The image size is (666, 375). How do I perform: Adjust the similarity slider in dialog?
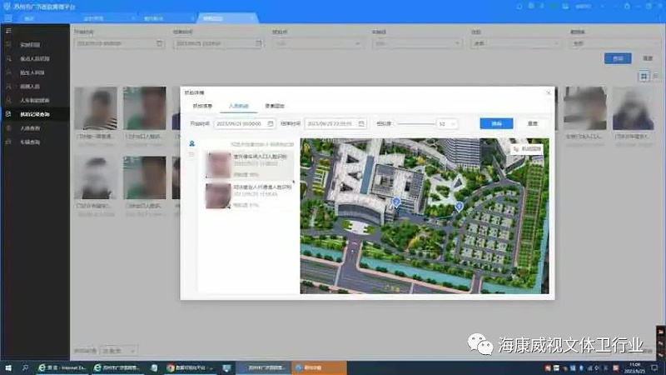(416, 123)
